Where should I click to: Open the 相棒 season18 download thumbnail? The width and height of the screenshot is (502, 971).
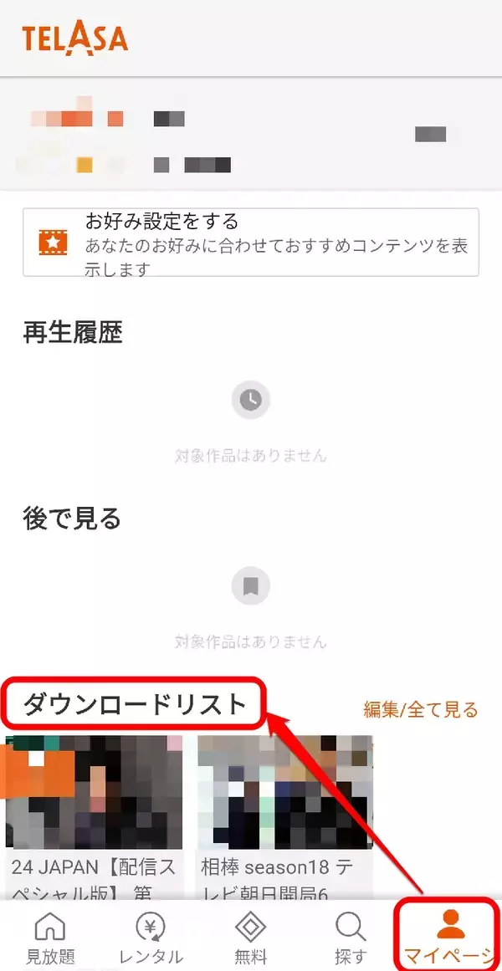point(285,792)
